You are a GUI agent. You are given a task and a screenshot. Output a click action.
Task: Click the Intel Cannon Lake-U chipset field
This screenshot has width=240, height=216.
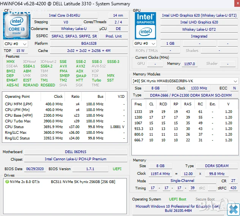[75, 159]
